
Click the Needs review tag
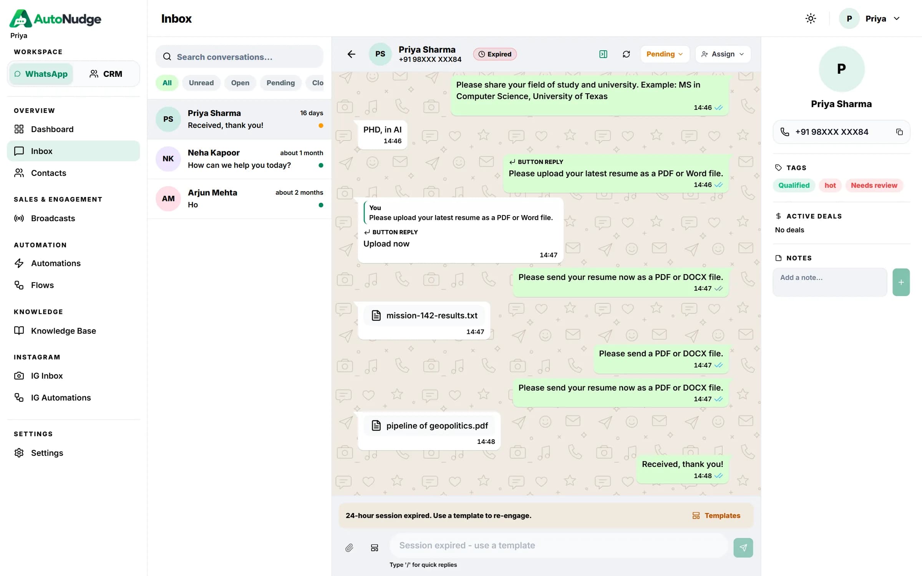click(x=874, y=185)
